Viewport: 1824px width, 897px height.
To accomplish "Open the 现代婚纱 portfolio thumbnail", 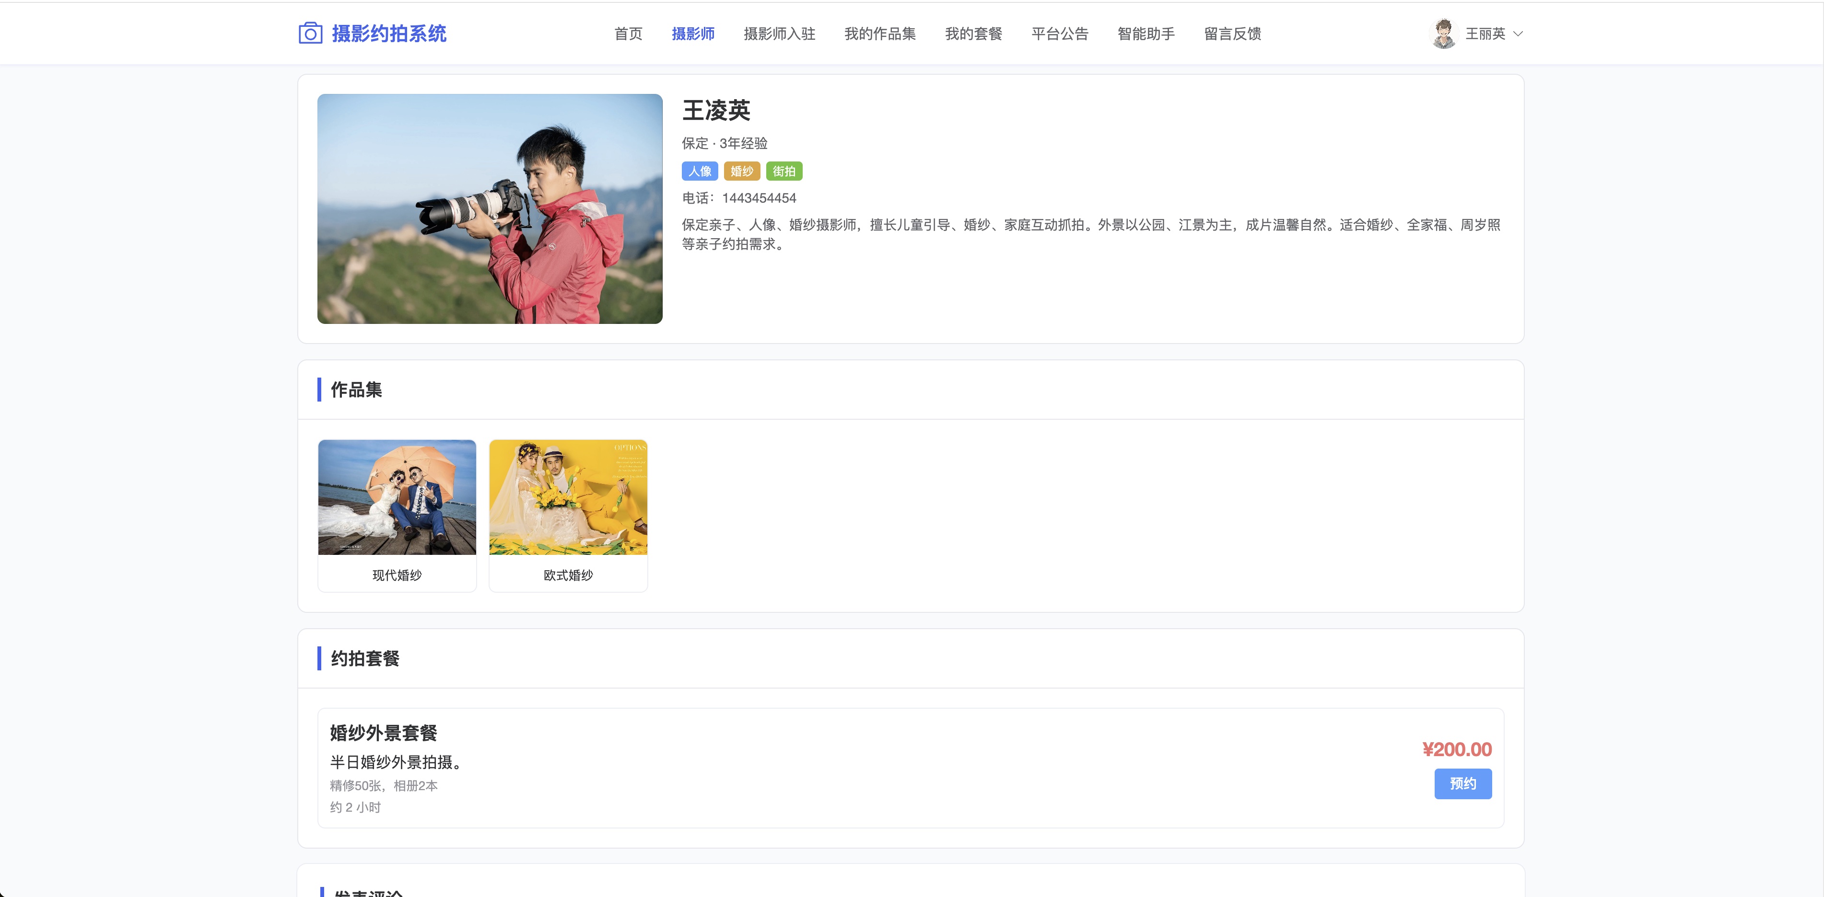I will pyautogui.click(x=397, y=497).
